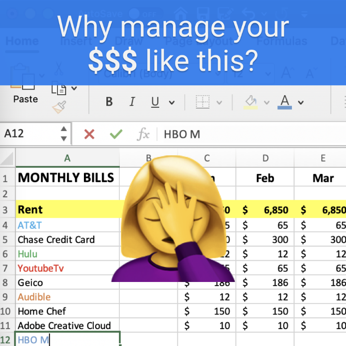Expand the Borders dropdown arrow
The image size is (346, 346).
click(219, 103)
